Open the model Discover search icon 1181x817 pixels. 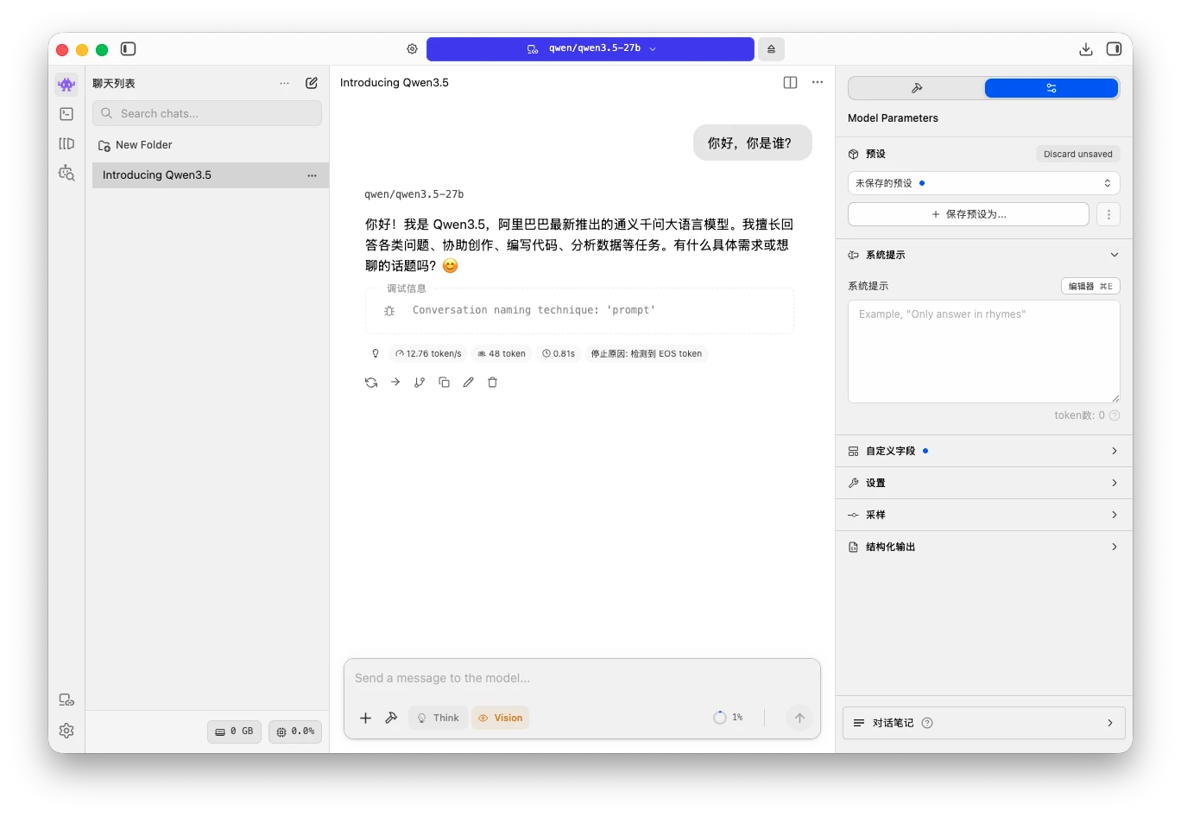[66, 173]
